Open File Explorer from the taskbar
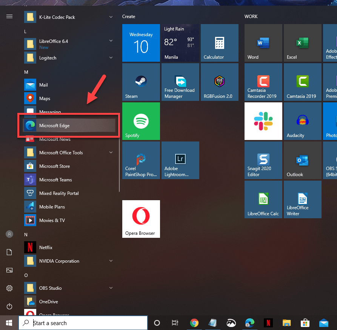 [x=287, y=323]
